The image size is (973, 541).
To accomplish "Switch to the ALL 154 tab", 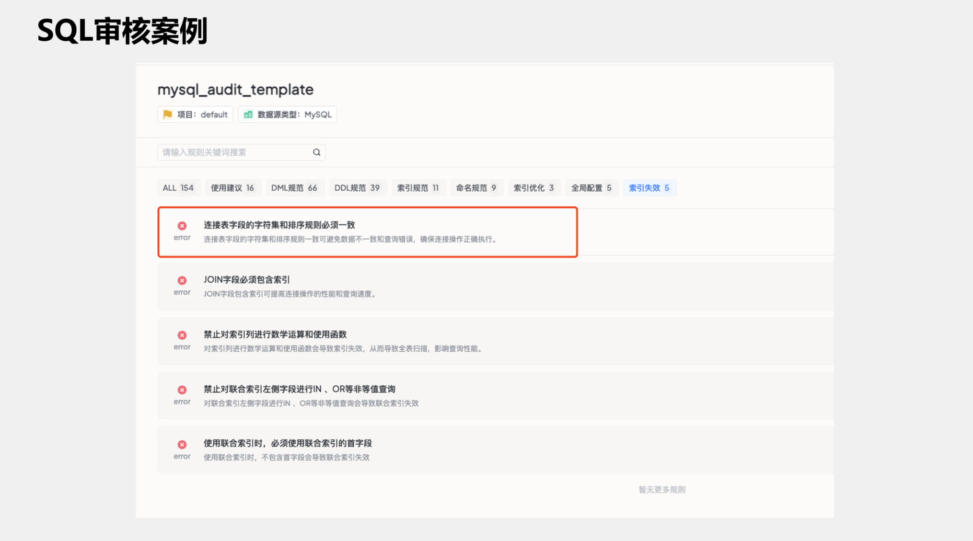I will 179,187.
